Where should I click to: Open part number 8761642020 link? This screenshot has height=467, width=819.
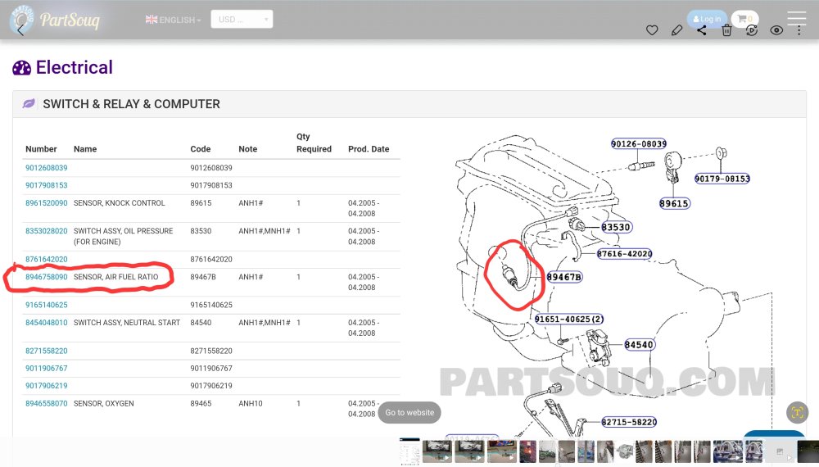point(47,259)
